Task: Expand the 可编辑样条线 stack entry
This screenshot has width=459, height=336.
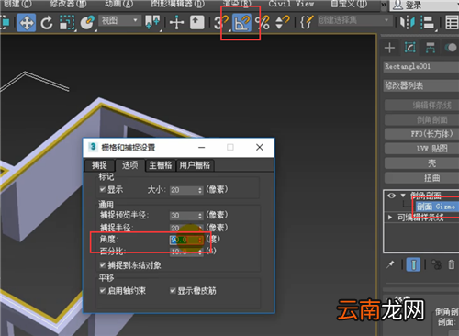Action: (x=390, y=218)
